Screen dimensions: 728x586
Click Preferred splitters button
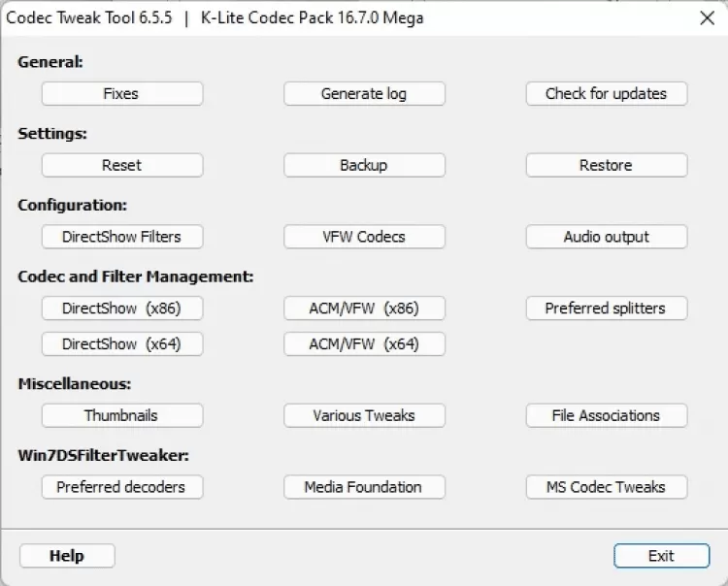point(606,309)
